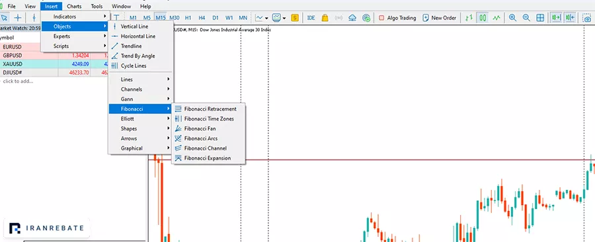Open the Charts menu
Screen dimensions: 595x242
[74, 7]
